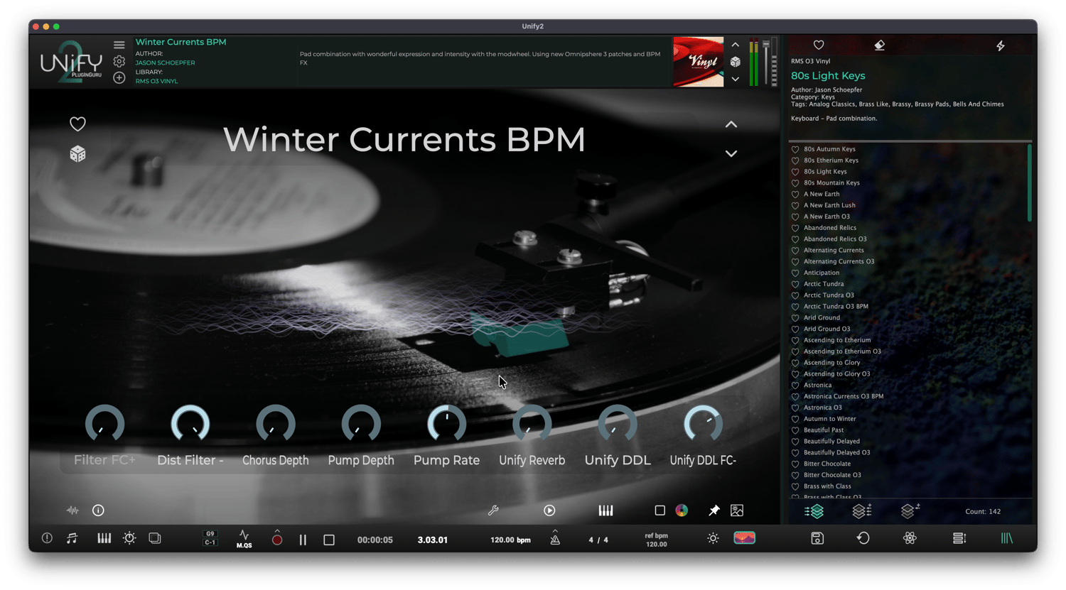Click the atom icon in the footer
The height and width of the screenshot is (590, 1066).
910,538
